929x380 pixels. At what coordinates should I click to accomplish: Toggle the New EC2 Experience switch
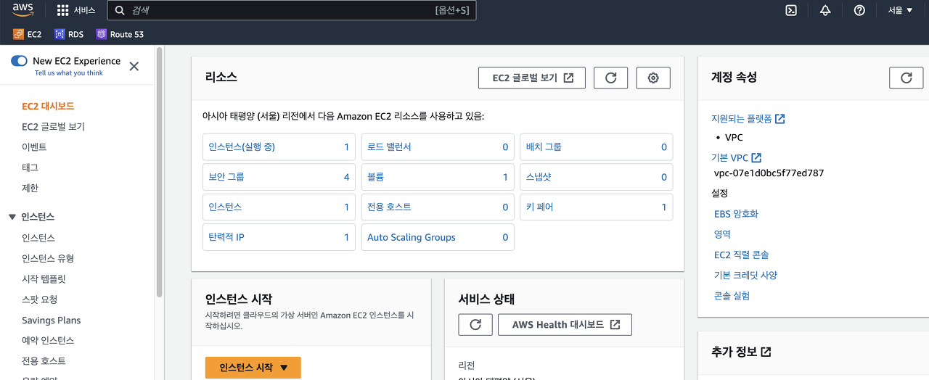[19, 61]
